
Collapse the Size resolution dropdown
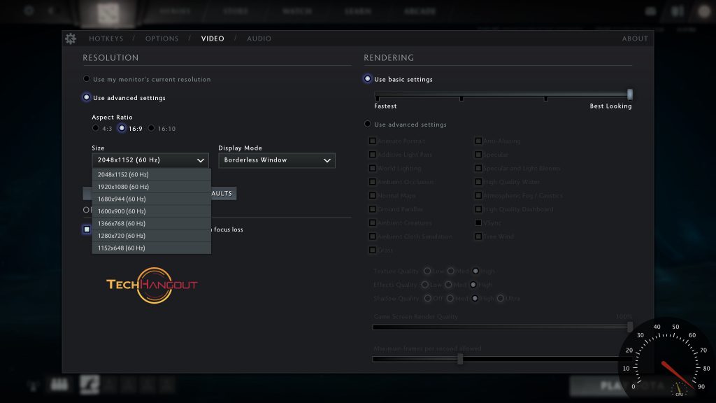coord(150,160)
